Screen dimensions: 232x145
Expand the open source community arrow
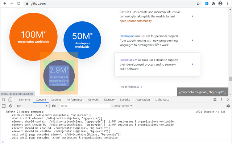pos(192,16)
